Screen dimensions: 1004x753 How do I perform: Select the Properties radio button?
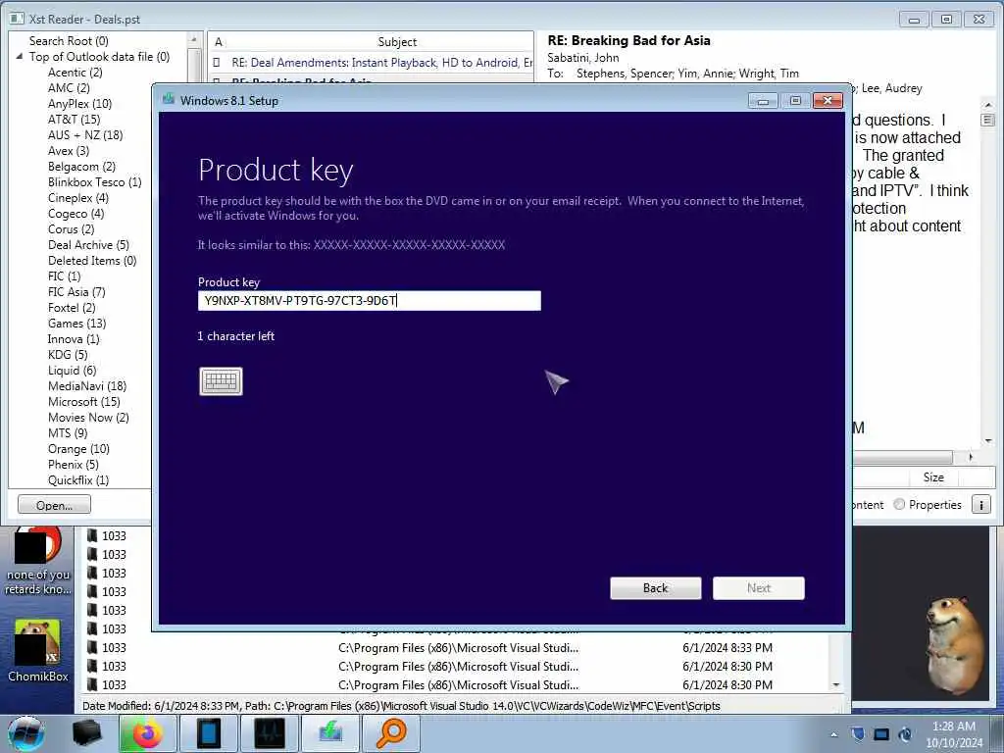pyautogui.click(x=899, y=505)
